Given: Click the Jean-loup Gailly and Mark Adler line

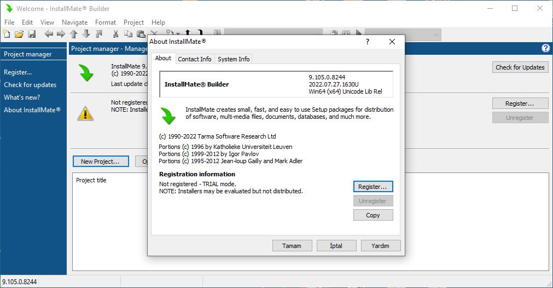Looking at the screenshot, I should [231, 161].
